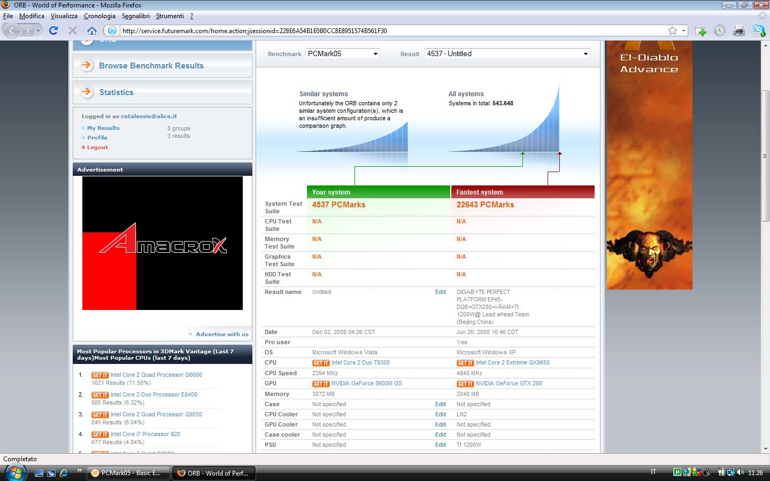
Task: Click Edit in the GPU Cooler row
Action: coord(441,425)
